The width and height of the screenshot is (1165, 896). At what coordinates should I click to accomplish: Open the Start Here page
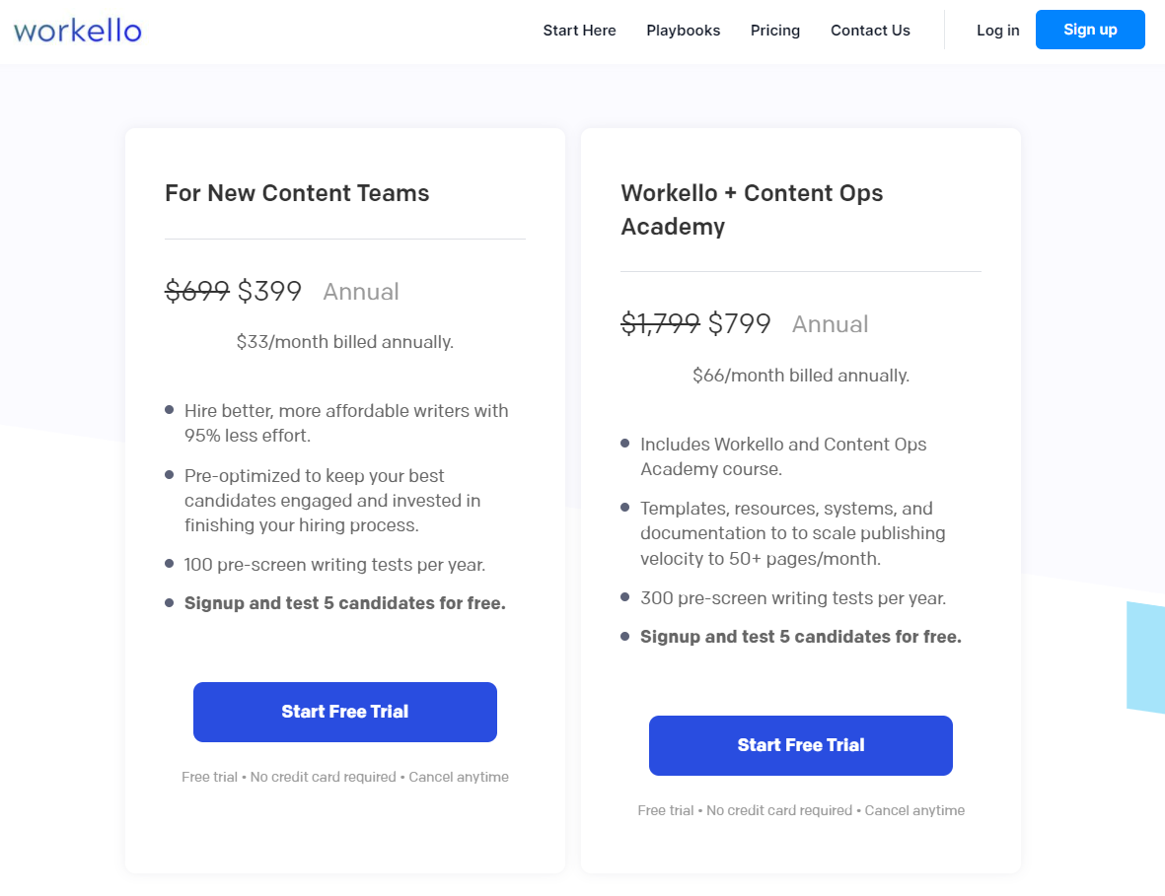579,31
